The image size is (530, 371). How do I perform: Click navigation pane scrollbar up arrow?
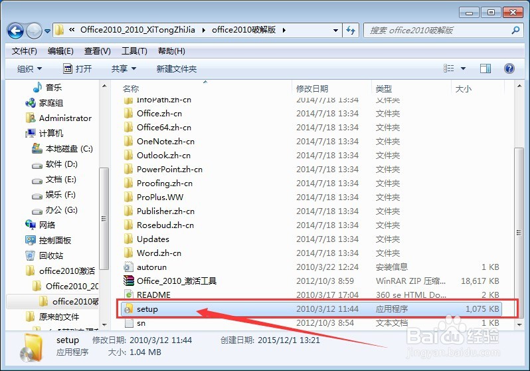click(x=104, y=86)
